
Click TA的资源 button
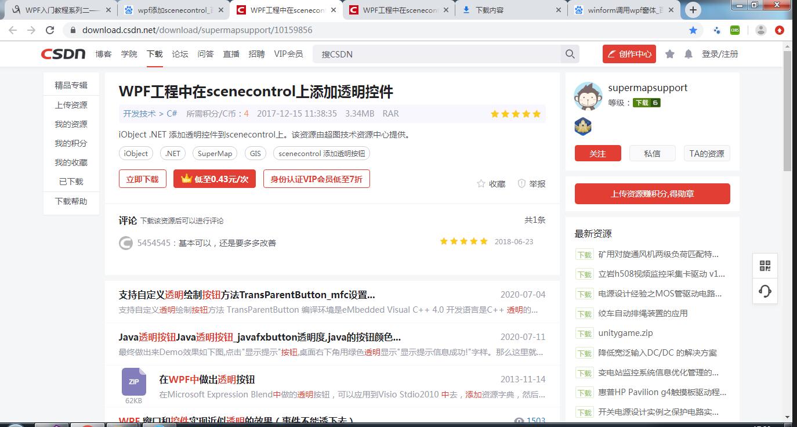coord(707,153)
